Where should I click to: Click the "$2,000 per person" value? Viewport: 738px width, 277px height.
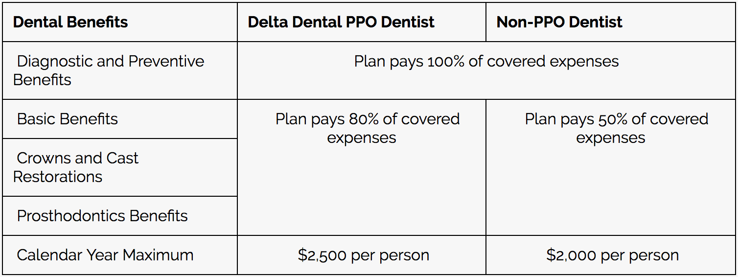tap(612, 255)
